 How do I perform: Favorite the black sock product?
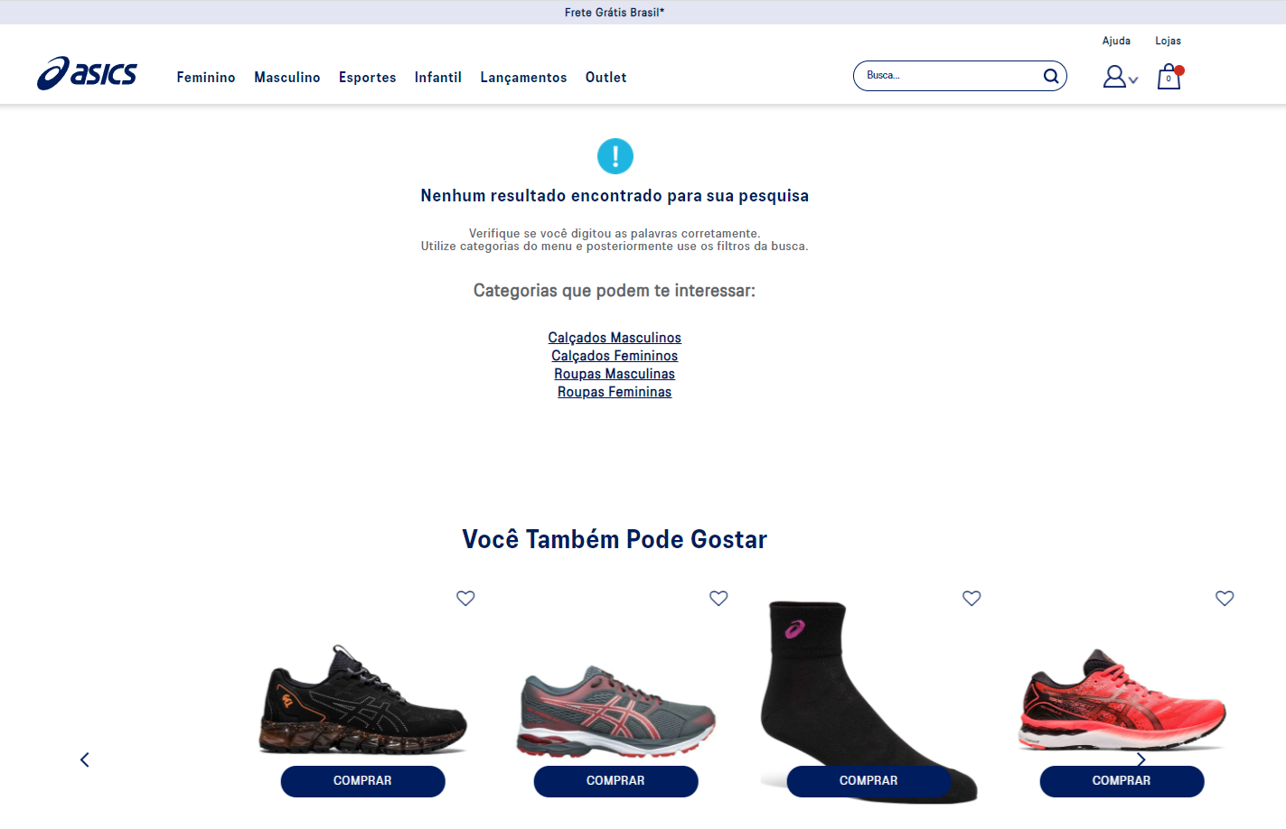click(x=972, y=598)
